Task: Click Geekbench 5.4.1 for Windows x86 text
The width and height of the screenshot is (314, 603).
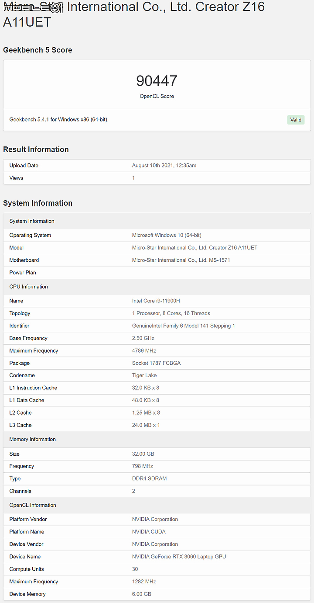Action: tap(58, 119)
